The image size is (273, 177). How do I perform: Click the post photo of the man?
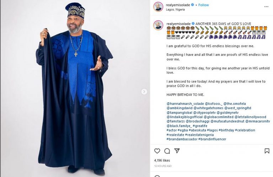(75, 88)
